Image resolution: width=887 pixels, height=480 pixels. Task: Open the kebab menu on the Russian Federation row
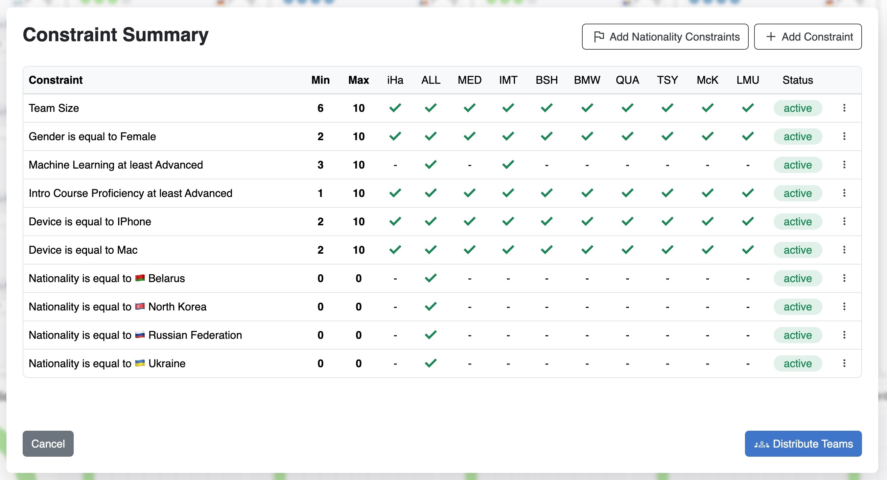tap(845, 335)
